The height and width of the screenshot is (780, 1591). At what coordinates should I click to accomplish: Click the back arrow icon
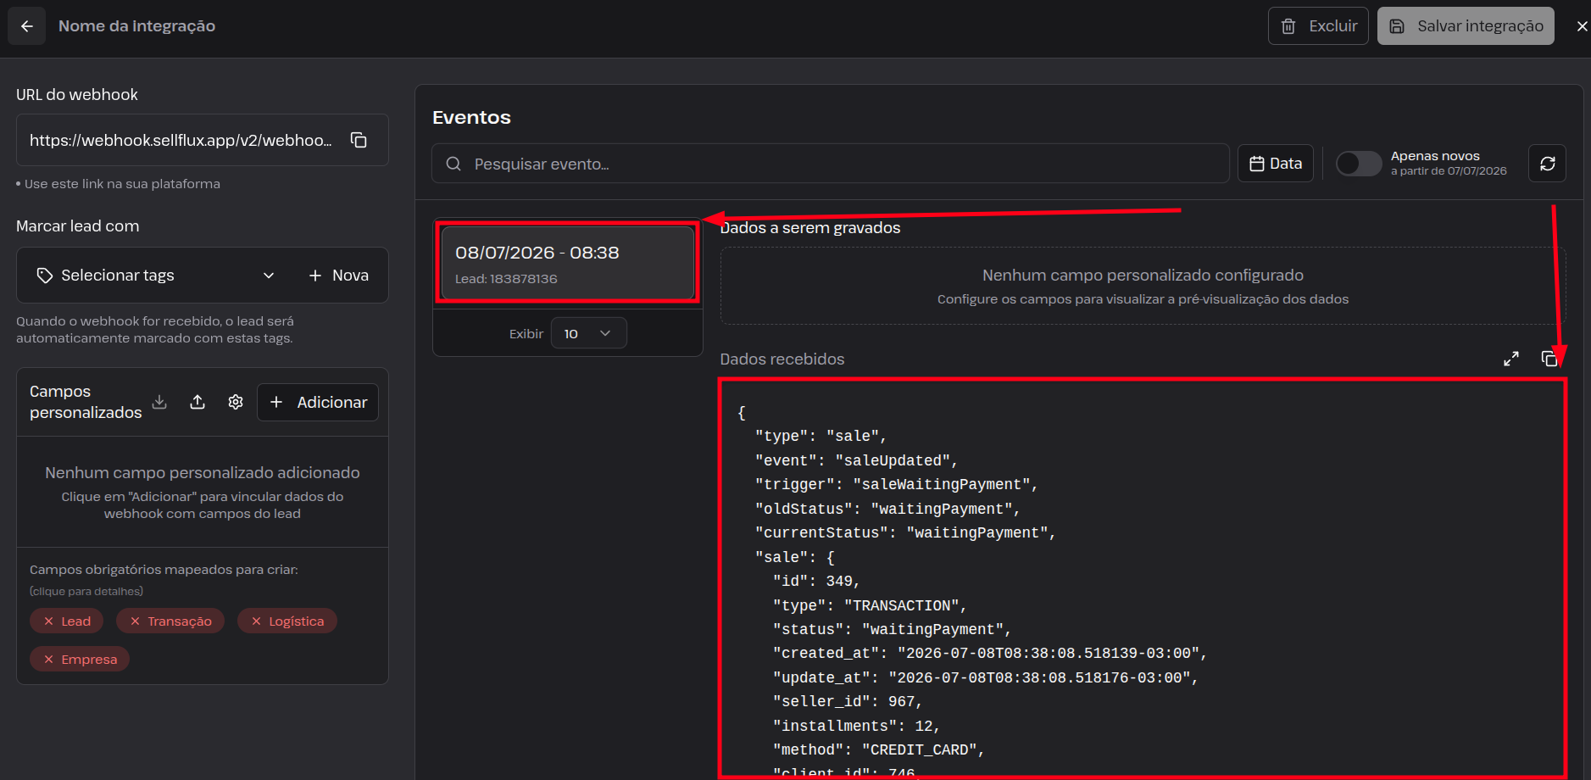tap(26, 26)
